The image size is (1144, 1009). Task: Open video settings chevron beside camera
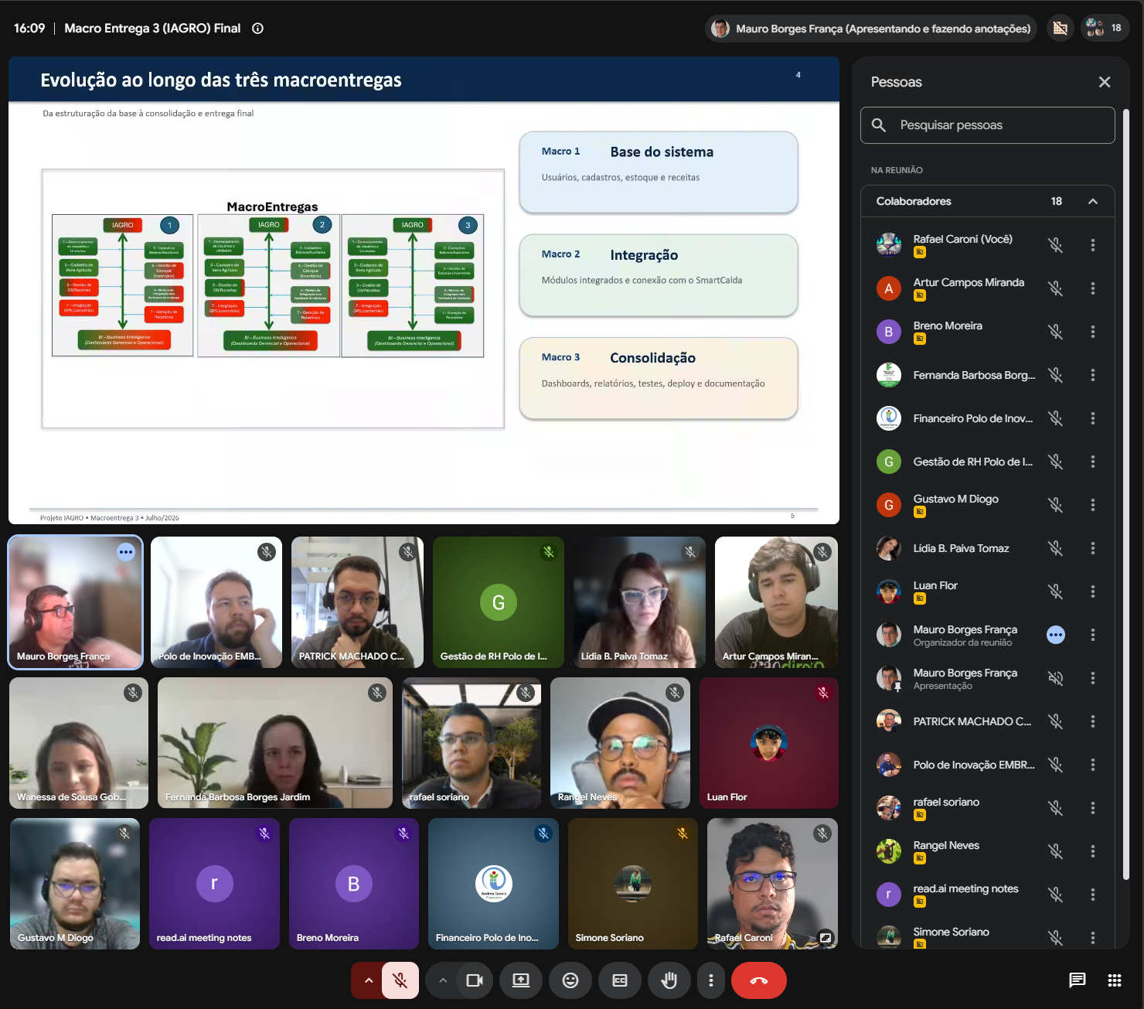coord(443,980)
